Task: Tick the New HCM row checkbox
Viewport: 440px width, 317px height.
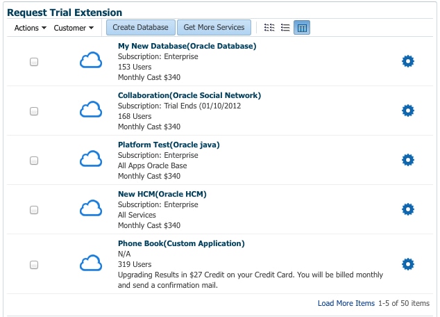Action: (34, 210)
